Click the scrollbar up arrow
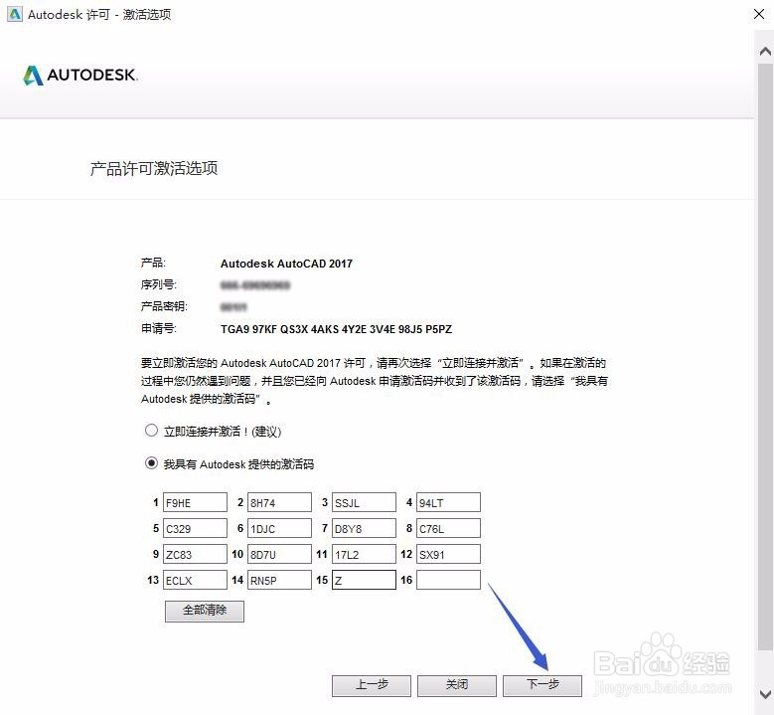Viewport: 774px width, 715px height. click(x=766, y=52)
